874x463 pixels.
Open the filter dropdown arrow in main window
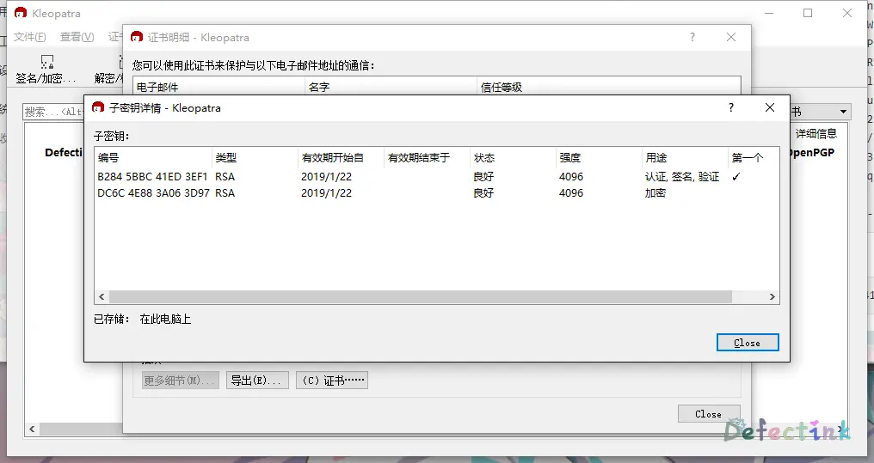pyautogui.click(x=843, y=112)
